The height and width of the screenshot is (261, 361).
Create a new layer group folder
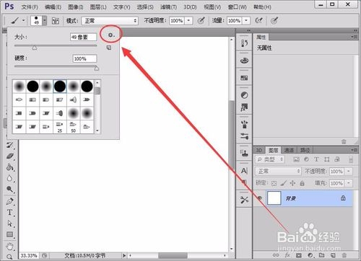[x=321, y=255]
